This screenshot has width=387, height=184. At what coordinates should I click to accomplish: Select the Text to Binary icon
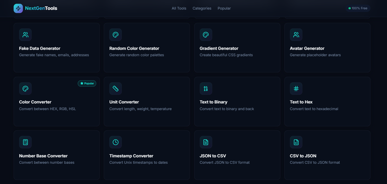[x=206, y=88]
